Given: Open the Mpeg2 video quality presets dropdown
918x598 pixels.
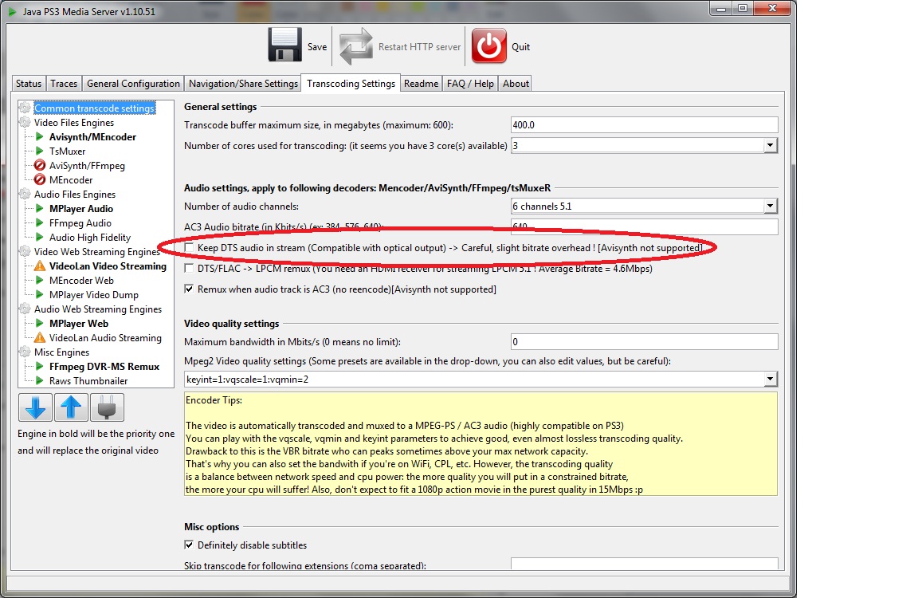Looking at the screenshot, I should click(x=771, y=379).
